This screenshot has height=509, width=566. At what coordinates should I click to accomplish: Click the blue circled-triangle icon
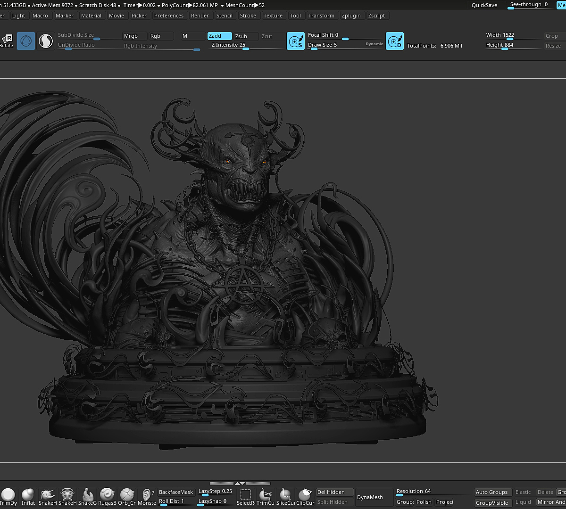(26, 41)
